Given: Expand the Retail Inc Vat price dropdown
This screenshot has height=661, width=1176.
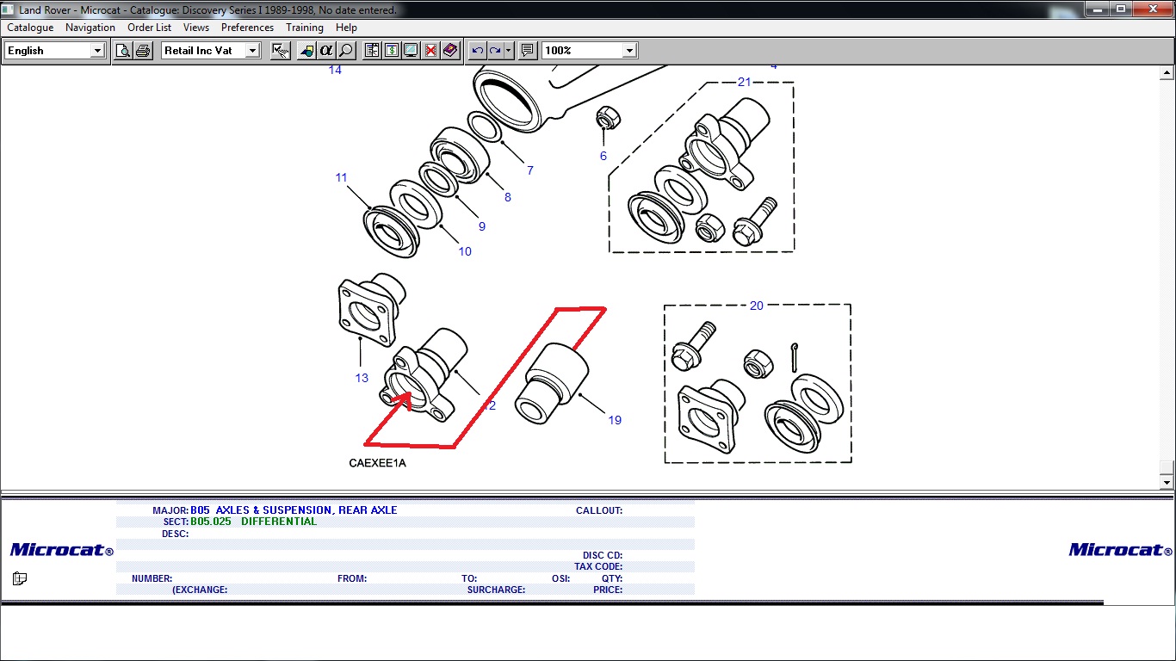Looking at the screenshot, I should [252, 51].
